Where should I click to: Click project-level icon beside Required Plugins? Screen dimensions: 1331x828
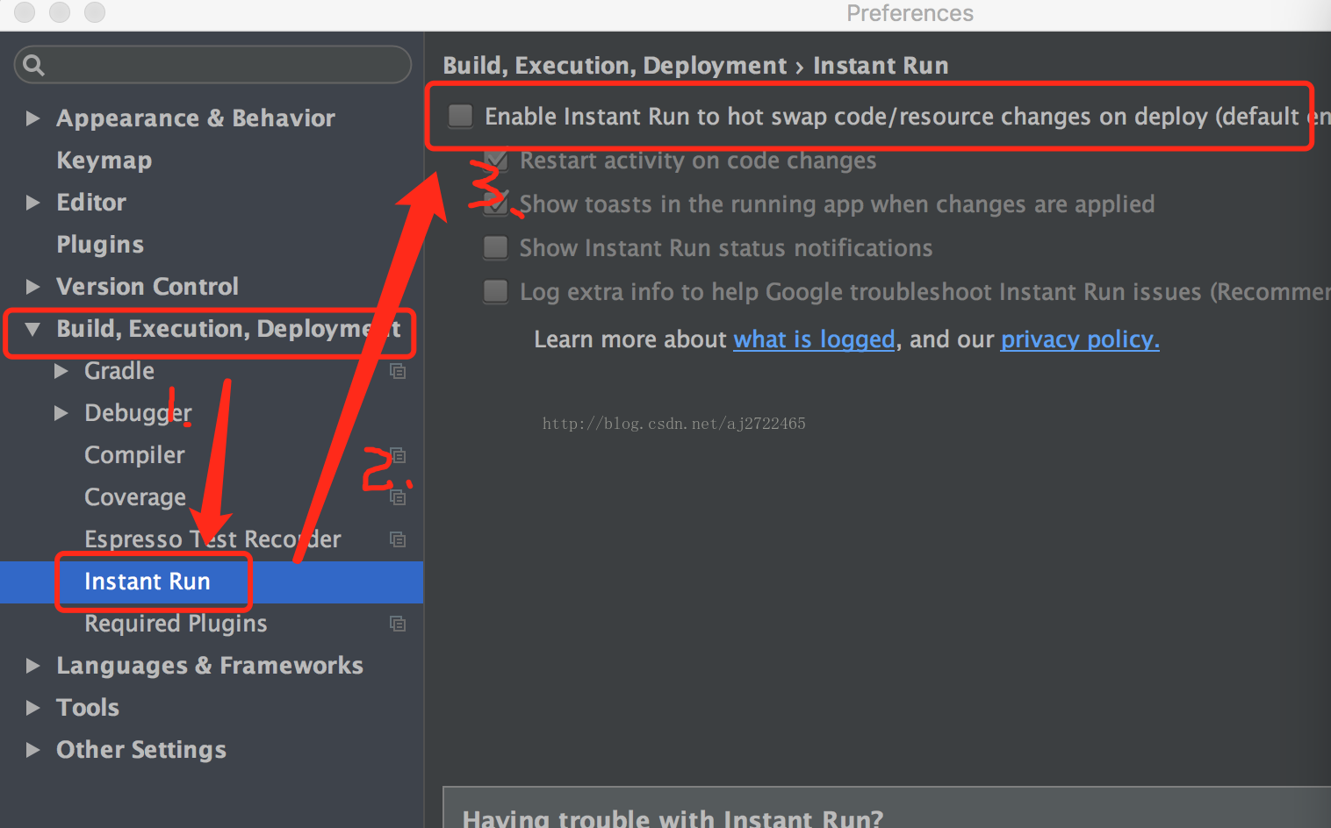tap(398, 624)
